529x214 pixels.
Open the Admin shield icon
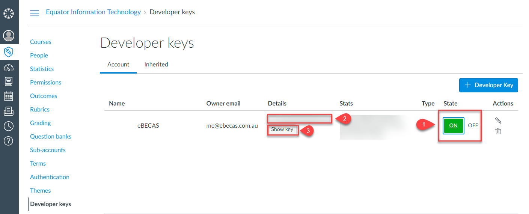pyautogui.click(x=8, y=52)
